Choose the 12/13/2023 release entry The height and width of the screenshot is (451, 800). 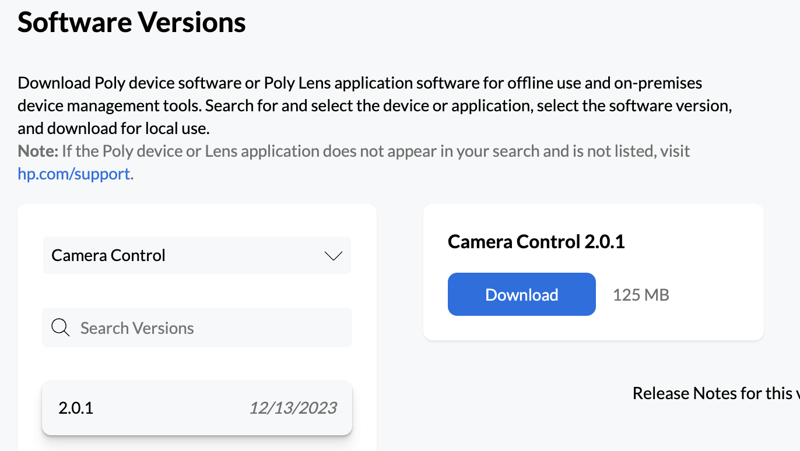coord(197,408)
